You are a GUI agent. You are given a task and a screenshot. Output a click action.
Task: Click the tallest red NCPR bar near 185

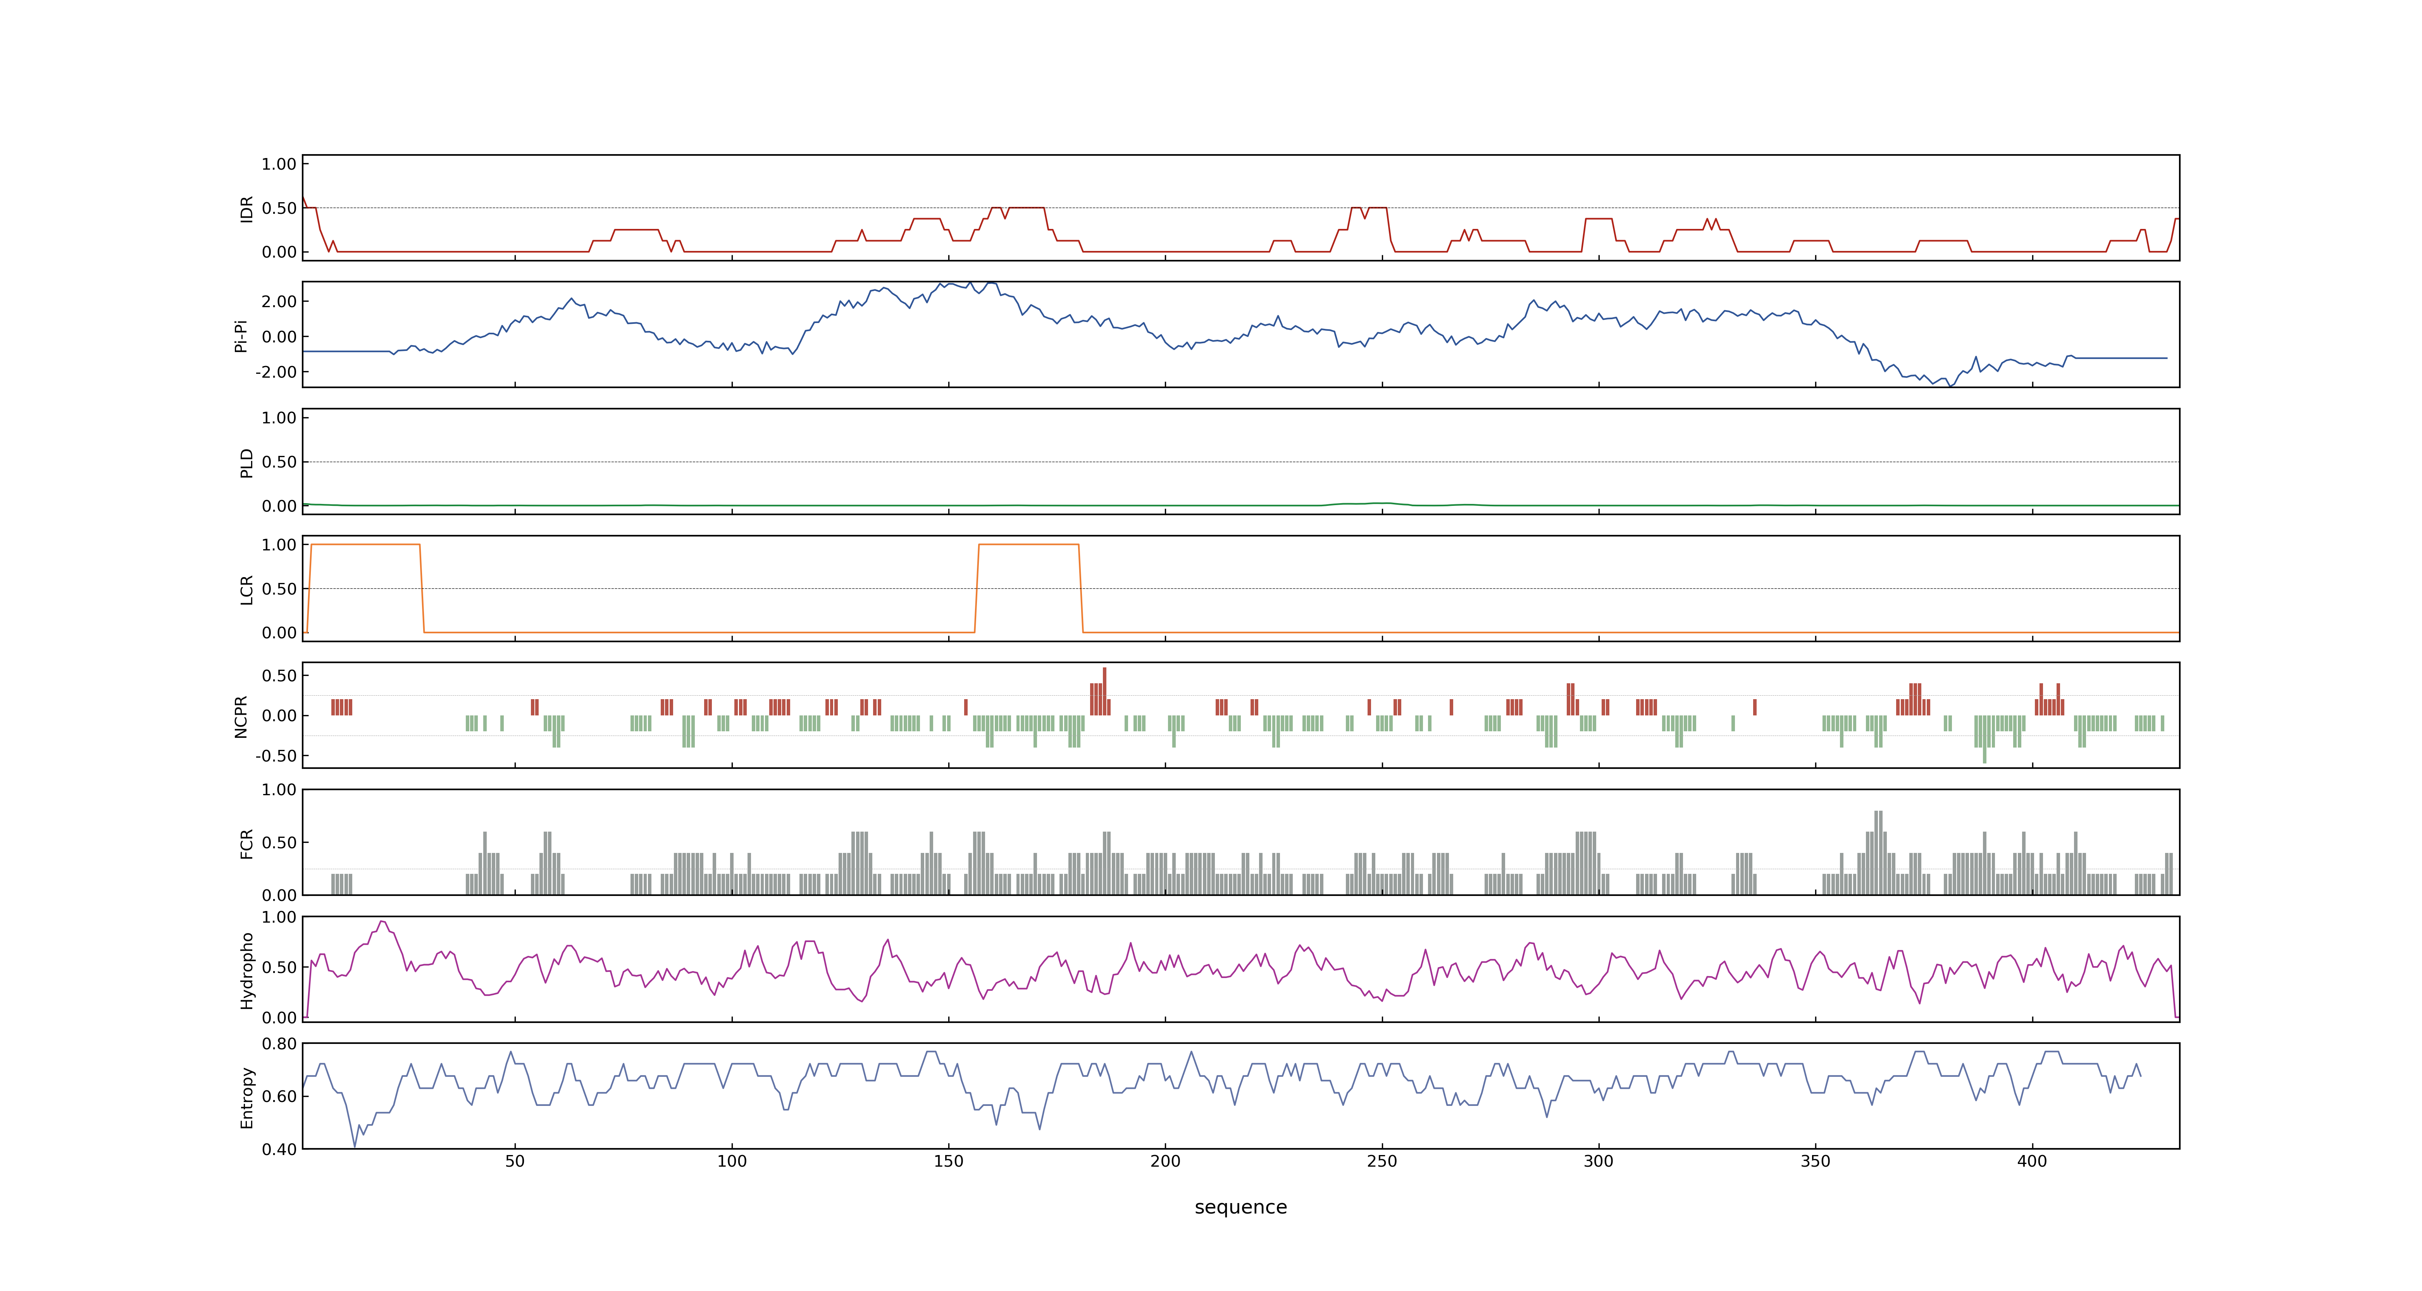[x=1105, y=691]
